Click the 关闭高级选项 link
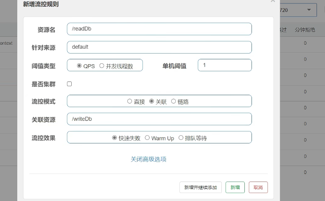 point(148,159)
